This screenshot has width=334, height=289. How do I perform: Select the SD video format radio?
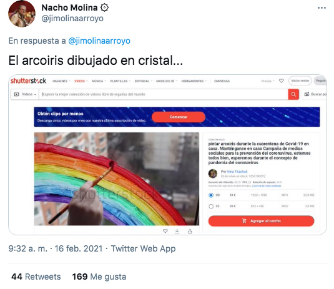(211, 206)
